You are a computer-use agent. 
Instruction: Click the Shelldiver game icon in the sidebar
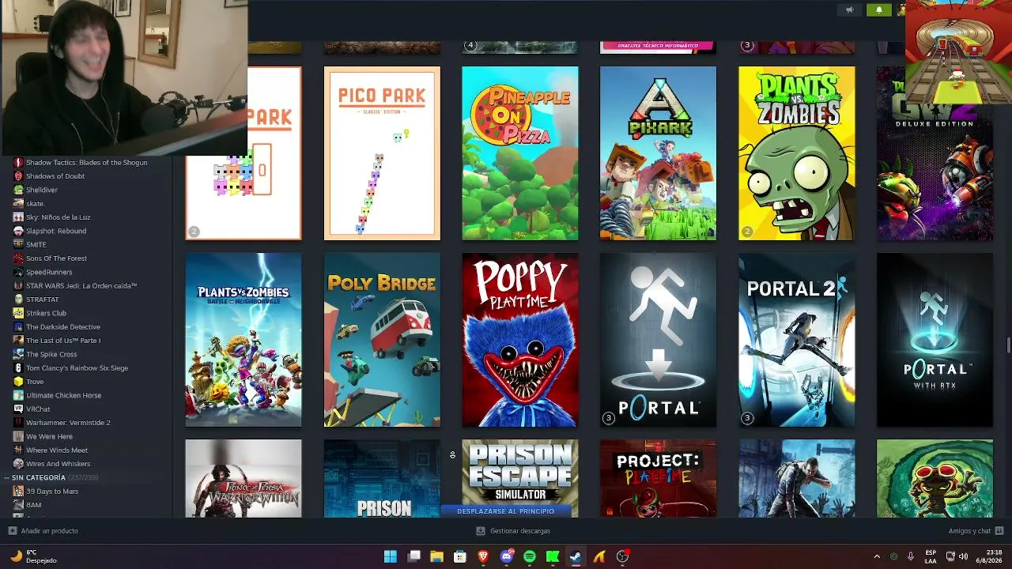(18, 190)
